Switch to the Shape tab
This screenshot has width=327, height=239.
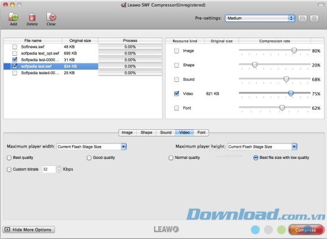pyautogui.click(x=146, y=132)
